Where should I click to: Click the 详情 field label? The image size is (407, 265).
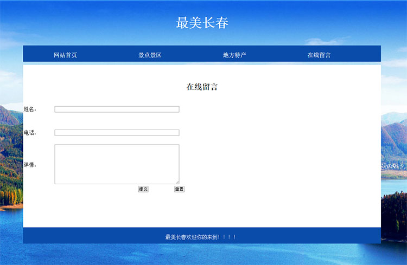29,165
